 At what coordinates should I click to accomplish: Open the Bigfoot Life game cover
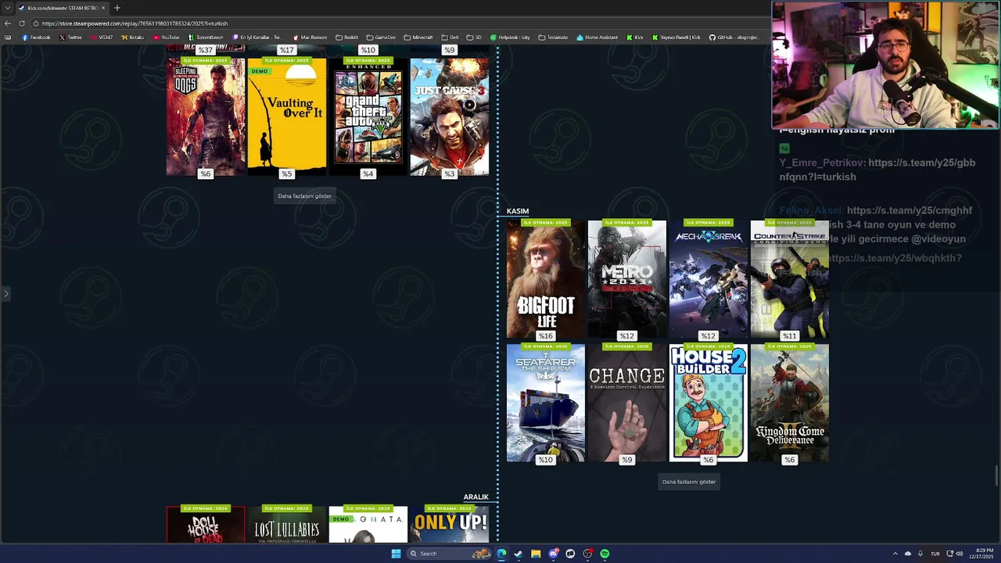click(545, 279)
